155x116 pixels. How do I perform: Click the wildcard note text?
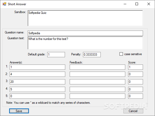click(x=48, y=103)
